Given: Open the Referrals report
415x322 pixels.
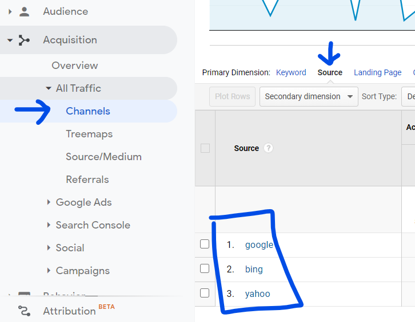Looking at the screenshot, I should tap(87, 180).
